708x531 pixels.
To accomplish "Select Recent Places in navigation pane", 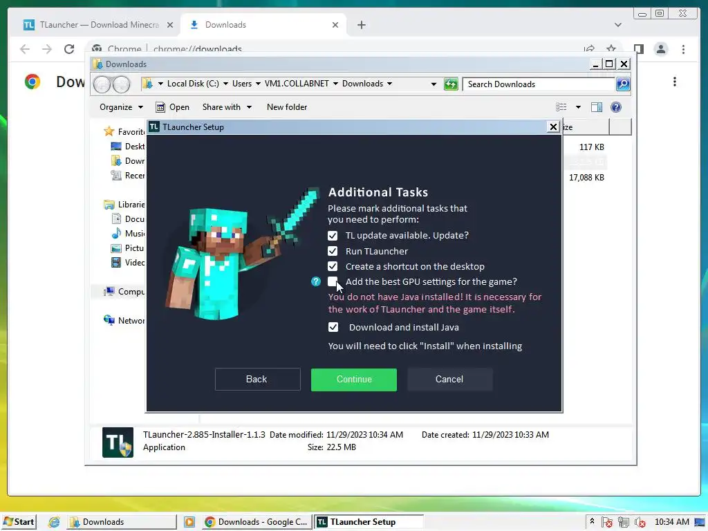I will coord(128,176).
